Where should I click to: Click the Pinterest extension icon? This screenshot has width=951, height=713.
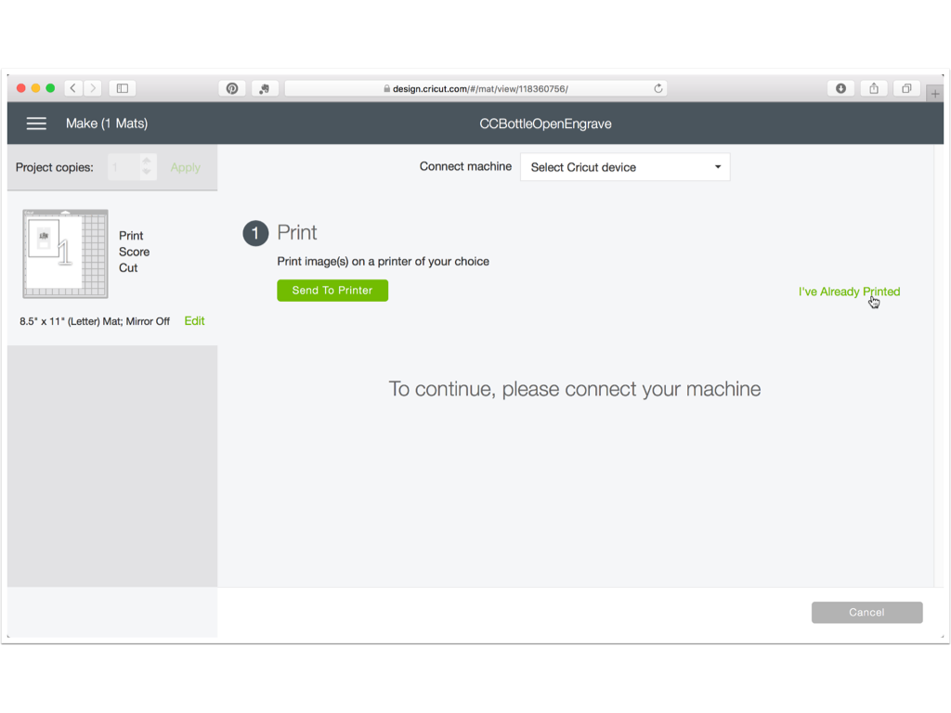click(x=232, y=88)
